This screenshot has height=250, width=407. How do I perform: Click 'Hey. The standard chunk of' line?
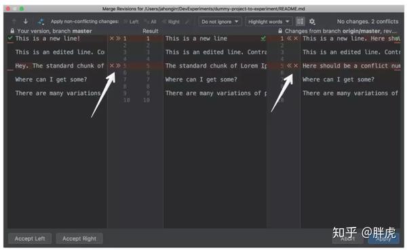point(60,65)
